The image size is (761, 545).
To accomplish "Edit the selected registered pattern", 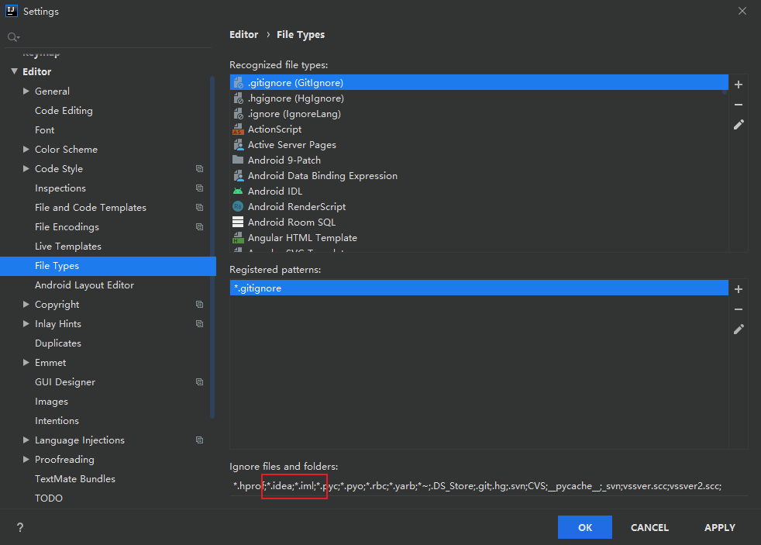I will [x=739, y=329].
